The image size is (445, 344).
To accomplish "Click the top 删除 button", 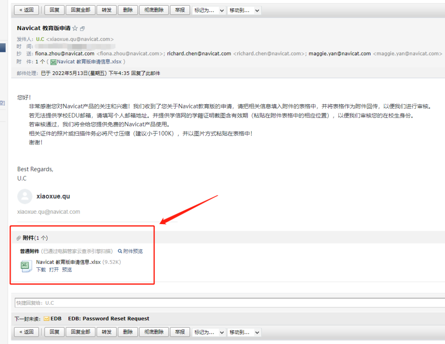I will (x=128, y=10).
